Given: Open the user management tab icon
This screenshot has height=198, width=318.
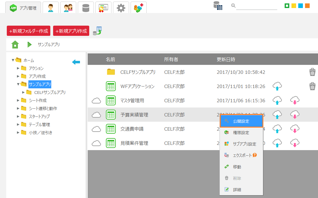Looking at the screenshot, I should [x=51, y=8].
